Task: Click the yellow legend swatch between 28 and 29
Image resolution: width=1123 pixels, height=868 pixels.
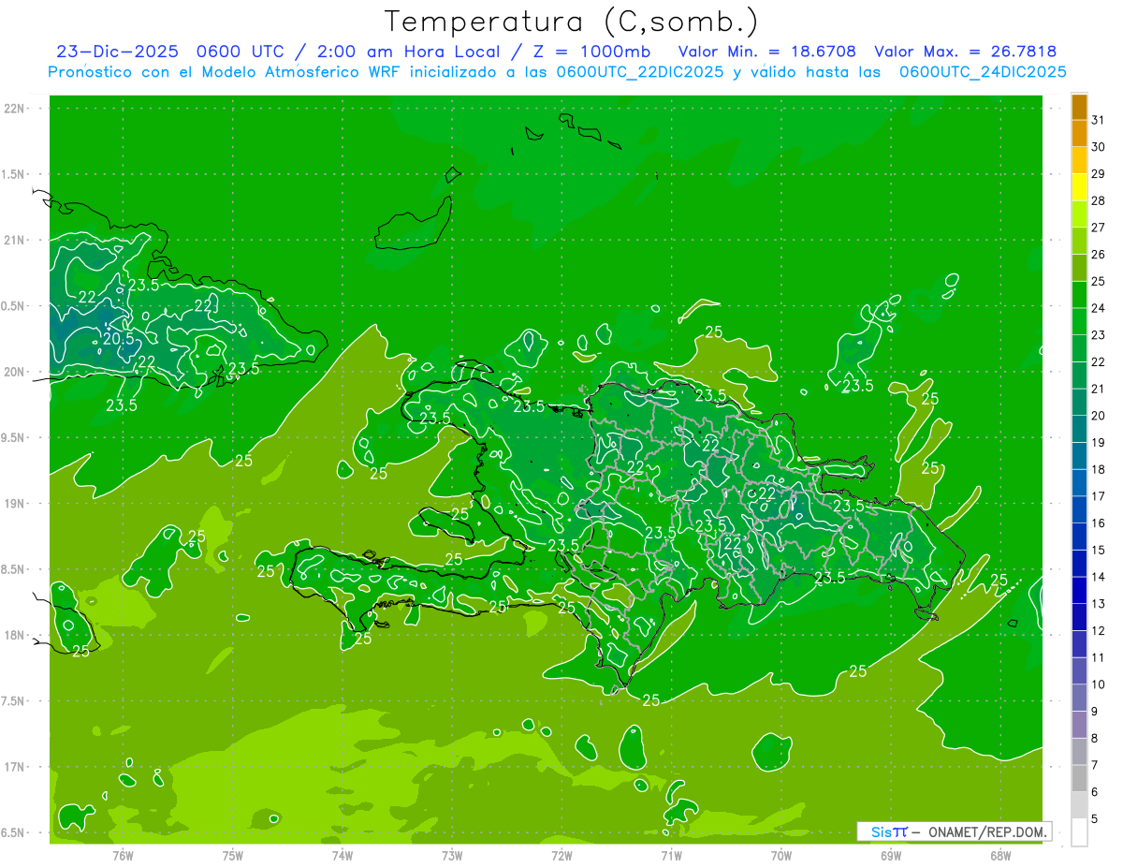Action: (1079, 187)
